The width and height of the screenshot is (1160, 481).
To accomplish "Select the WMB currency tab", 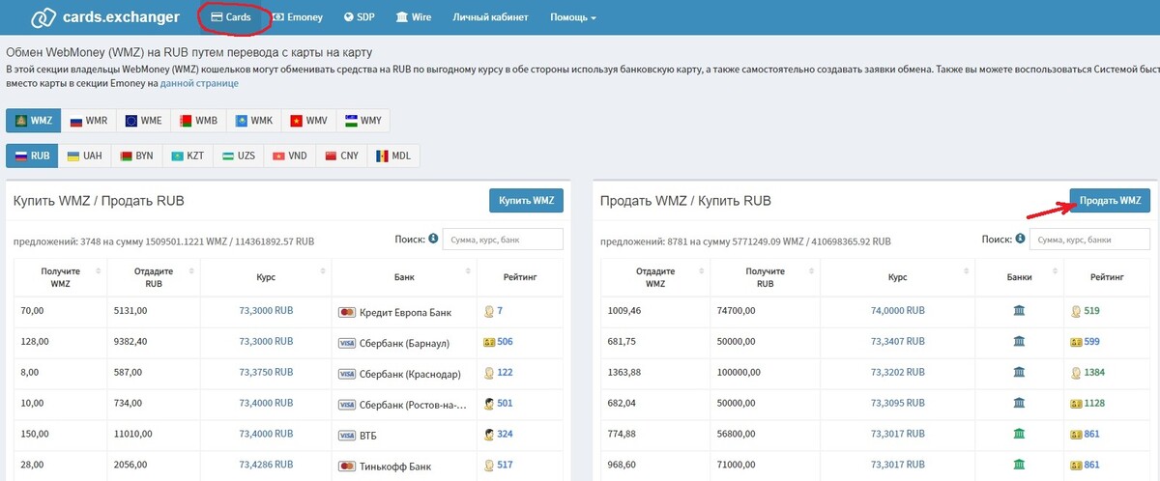I will click(198, 122).
